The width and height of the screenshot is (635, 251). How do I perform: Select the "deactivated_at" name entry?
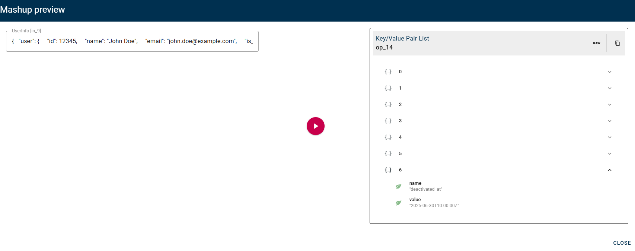[x=425, y=189]
